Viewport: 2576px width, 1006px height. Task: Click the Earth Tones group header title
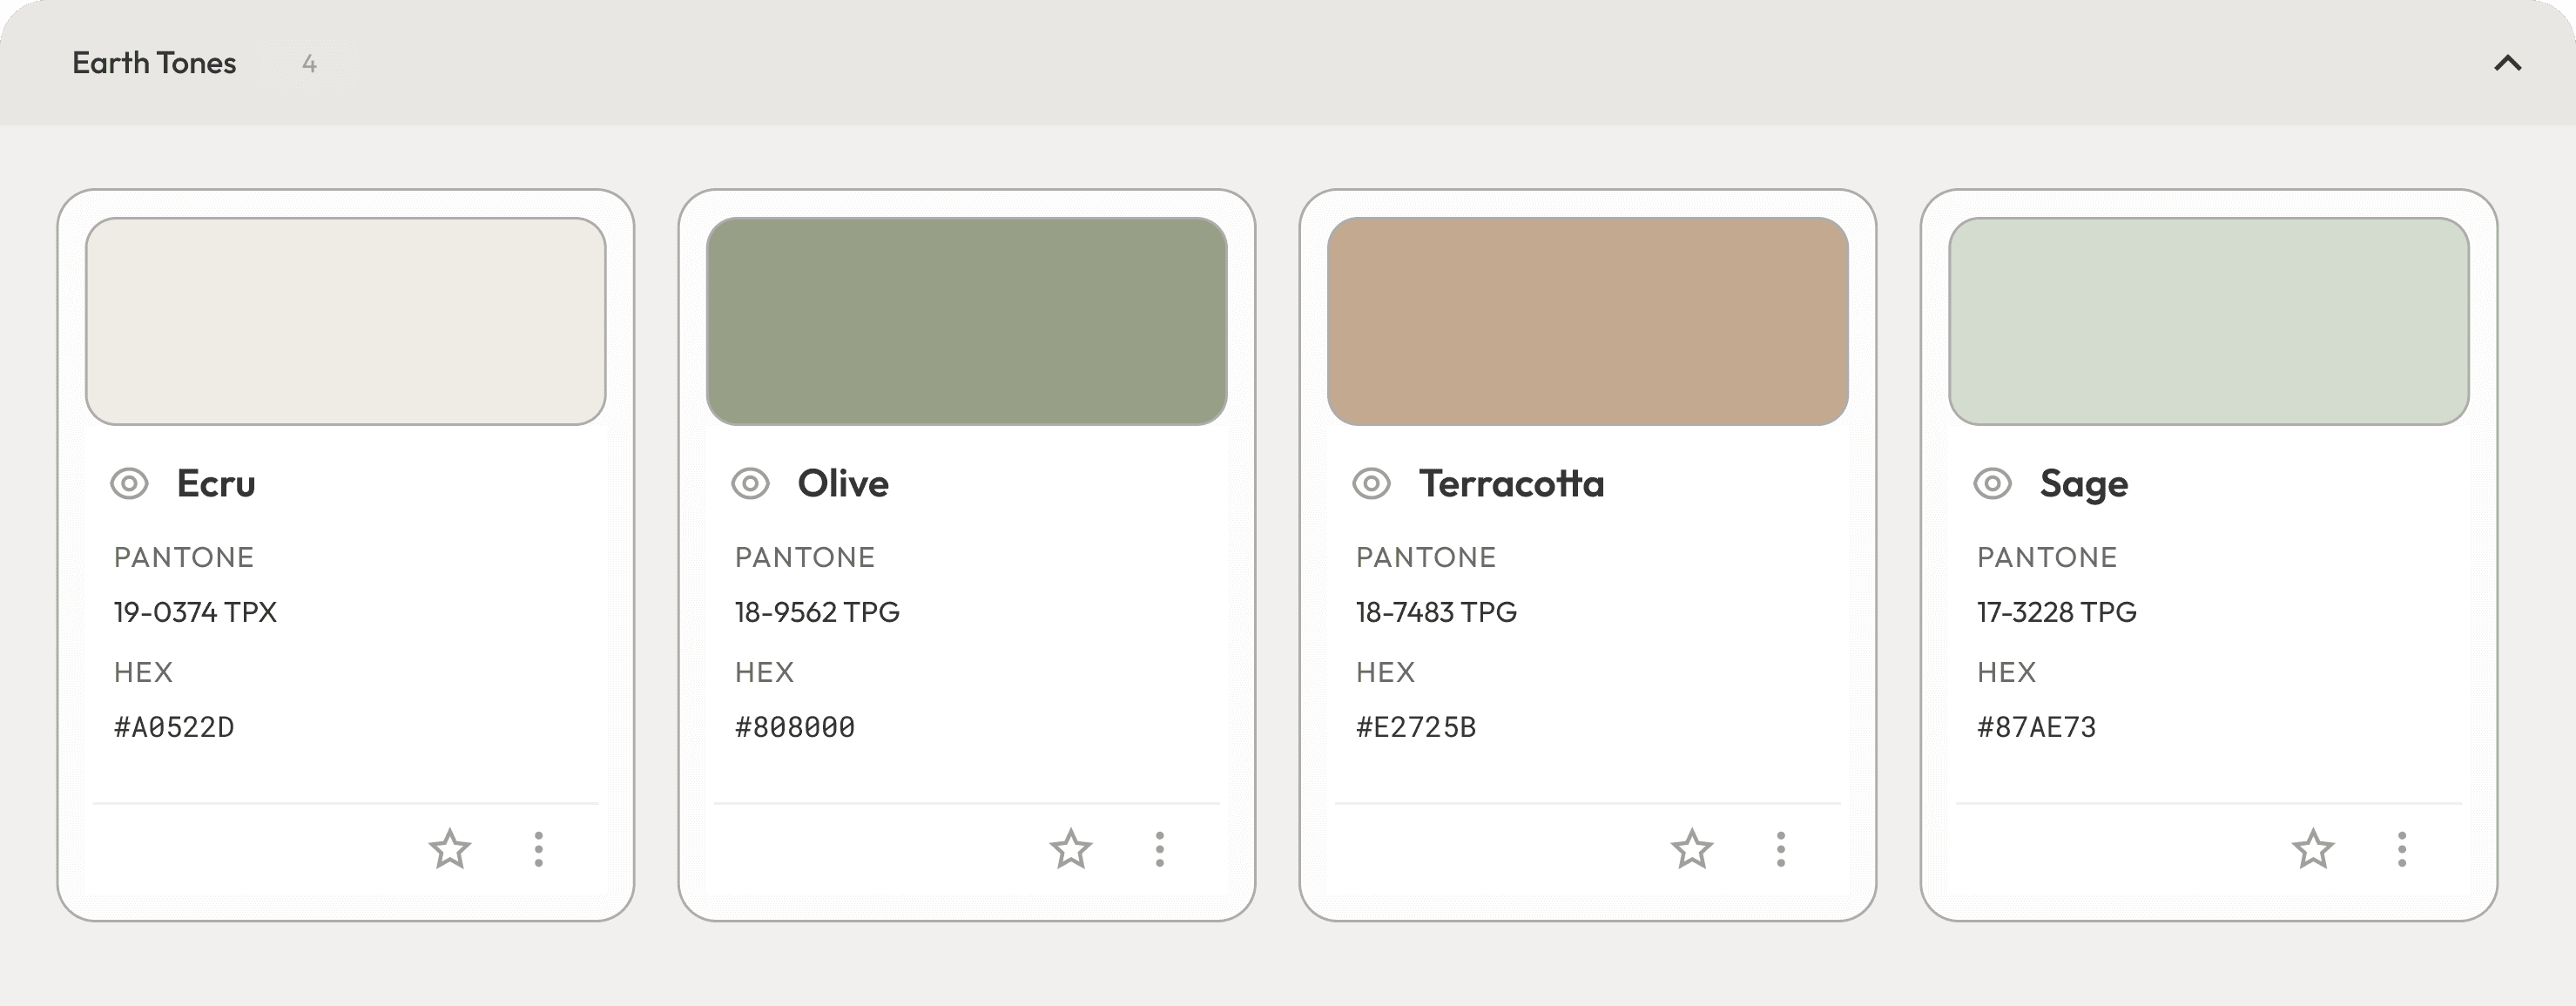(154, 63)
